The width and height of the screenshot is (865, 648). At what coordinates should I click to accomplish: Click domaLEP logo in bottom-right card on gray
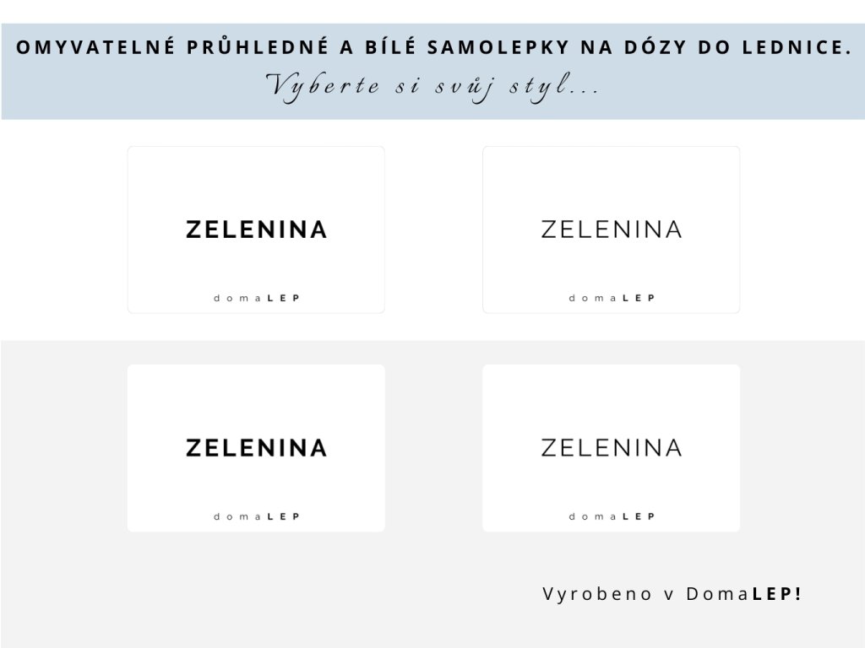(x=612, y=516)
